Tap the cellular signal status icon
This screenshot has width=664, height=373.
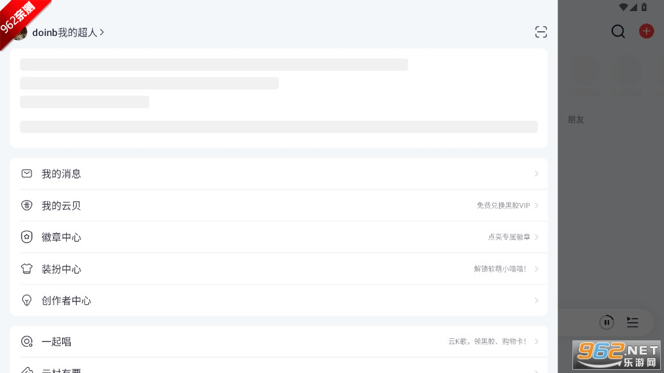[x=633, y=7]
